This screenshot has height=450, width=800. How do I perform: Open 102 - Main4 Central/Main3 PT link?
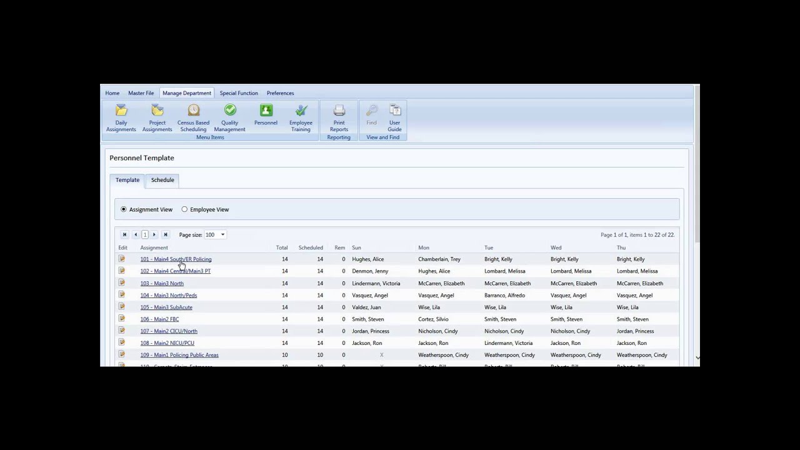[x=176, y=271]
